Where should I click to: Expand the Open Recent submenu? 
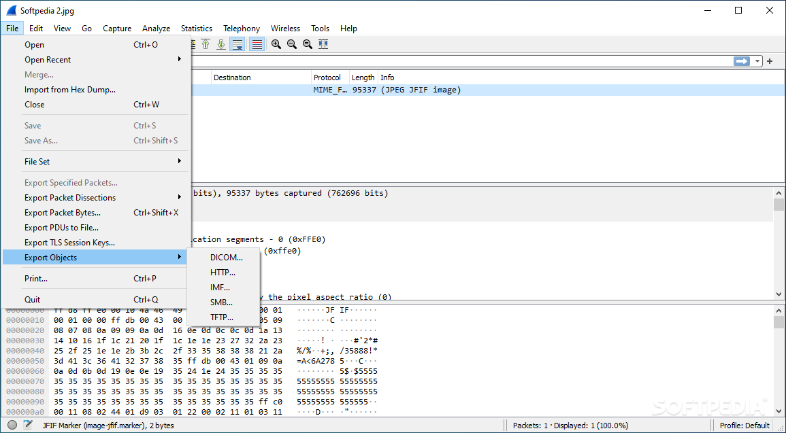point(95,60)
